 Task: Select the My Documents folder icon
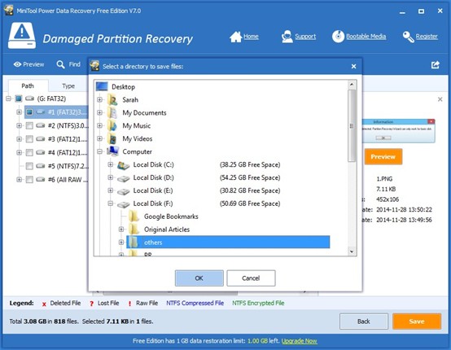(x=112, y=113)
